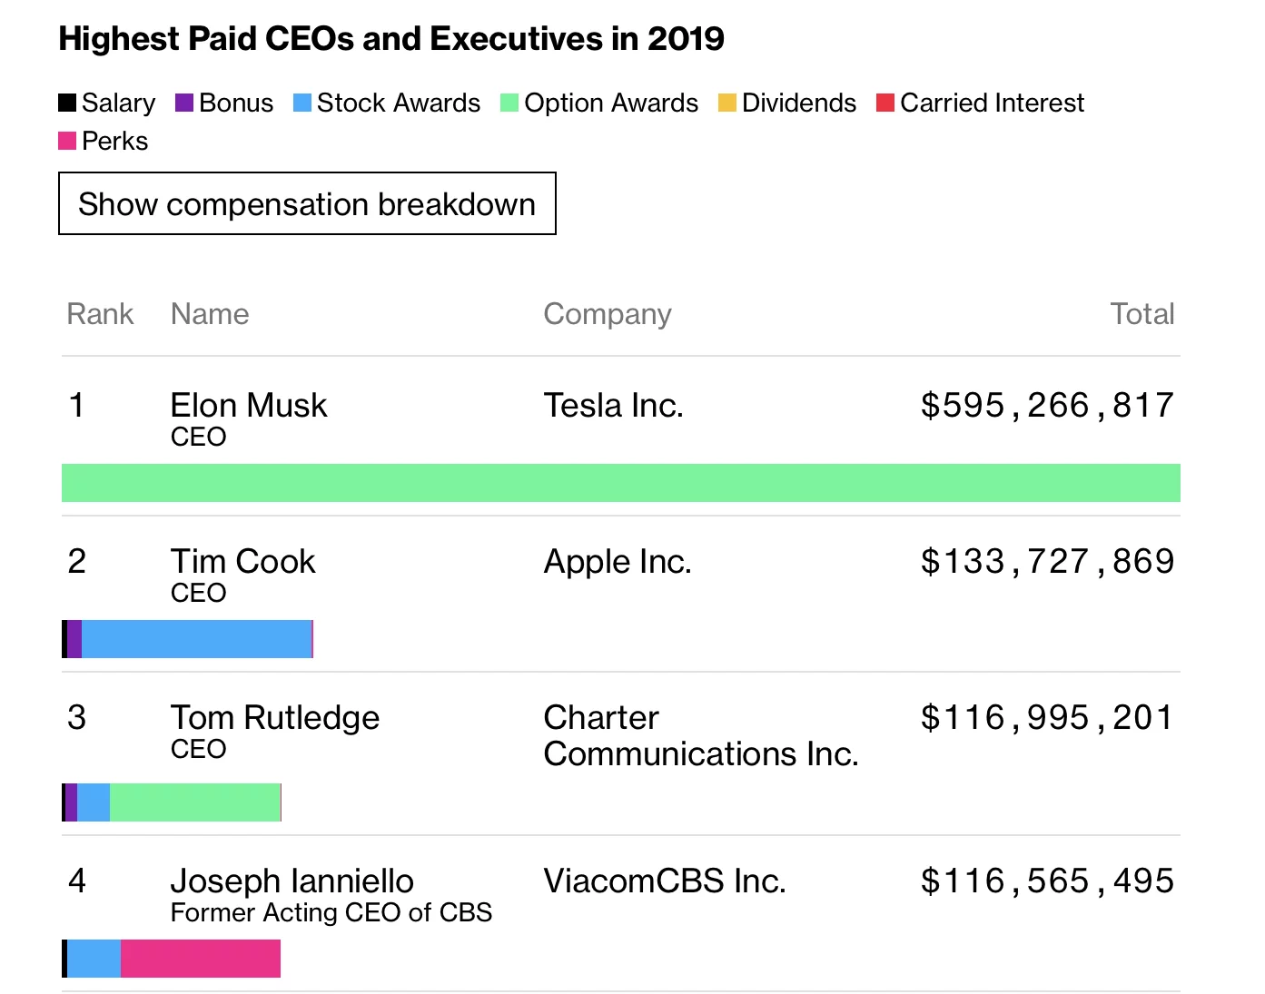Click the black Salary legend swatch

(66, 103)
